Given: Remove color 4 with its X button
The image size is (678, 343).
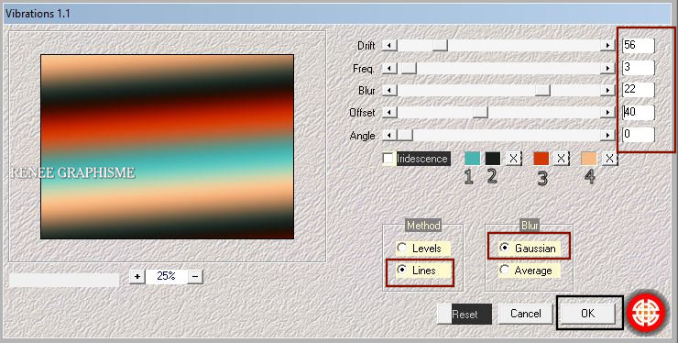Looking at the screenshot, I should tap(609, 159).
